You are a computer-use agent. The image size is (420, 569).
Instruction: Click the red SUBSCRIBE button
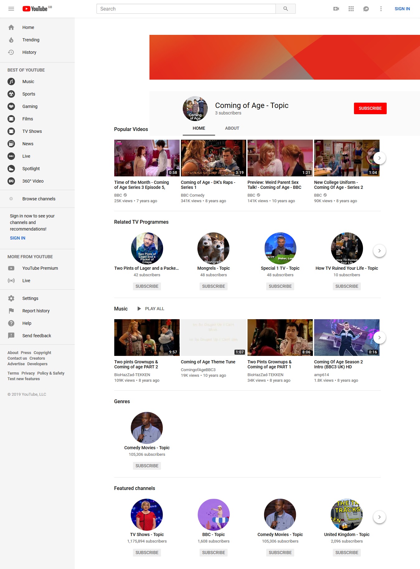(x=370, y=108)
